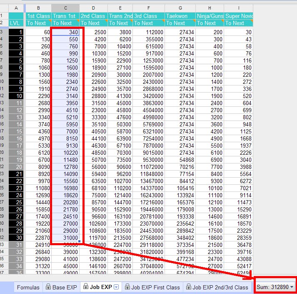The image size is (297, 294).
Task: Click cell with value 26840
Action: 38,252
